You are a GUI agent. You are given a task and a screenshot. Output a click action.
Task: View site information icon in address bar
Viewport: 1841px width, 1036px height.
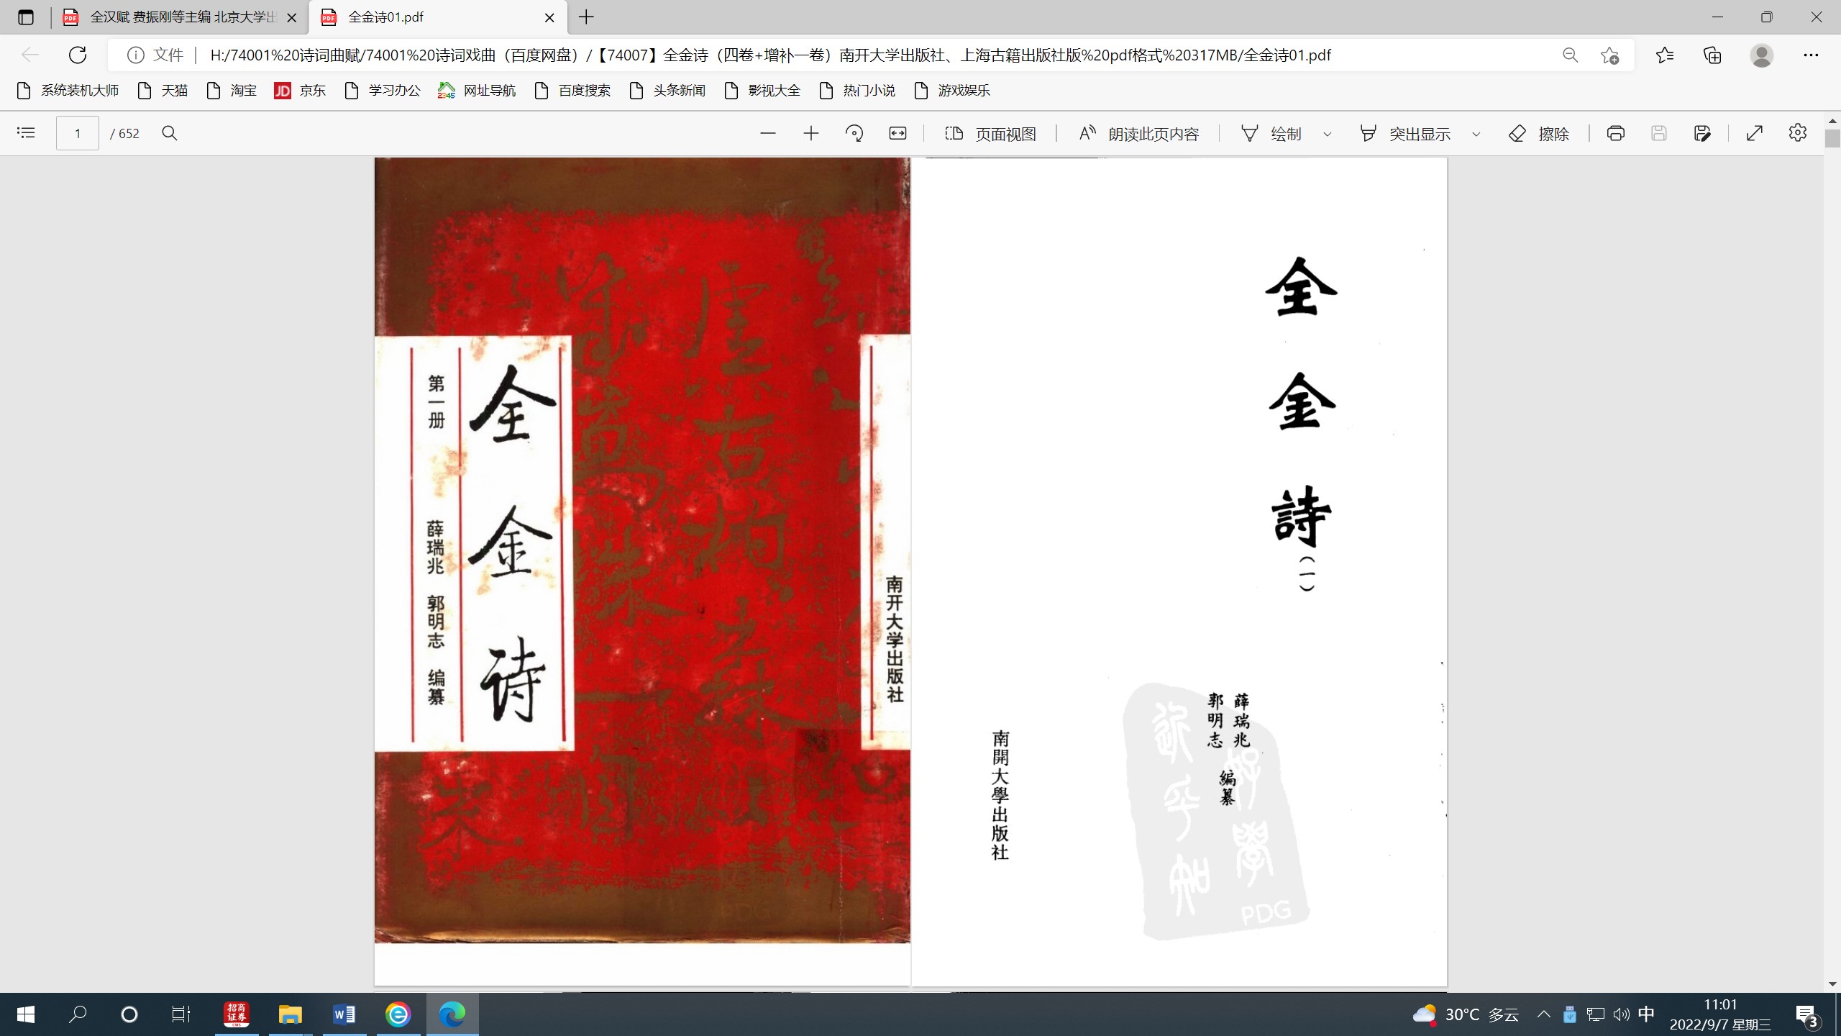(x=135, y=55)
